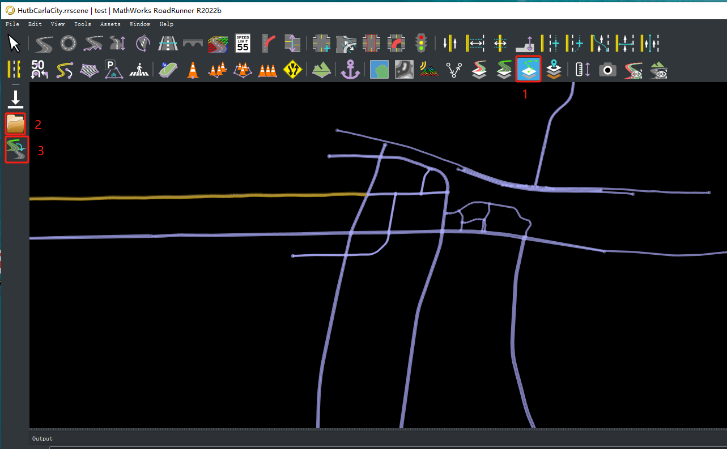The width and height of the screenshot is (727, 449).
Task: Open the Tools menu
Action: [82, 24]
